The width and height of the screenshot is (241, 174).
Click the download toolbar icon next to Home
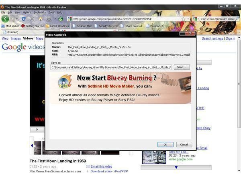(x=49, y=19)
